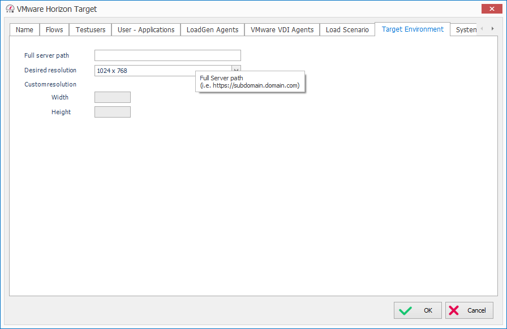Switch to VMware VDI Agents tab
507x329 pixels.
click(x=282, y=30)
